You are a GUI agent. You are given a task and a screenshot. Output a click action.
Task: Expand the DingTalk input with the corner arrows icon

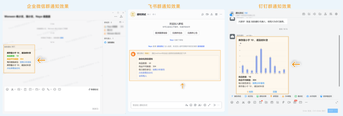(337, 102)
